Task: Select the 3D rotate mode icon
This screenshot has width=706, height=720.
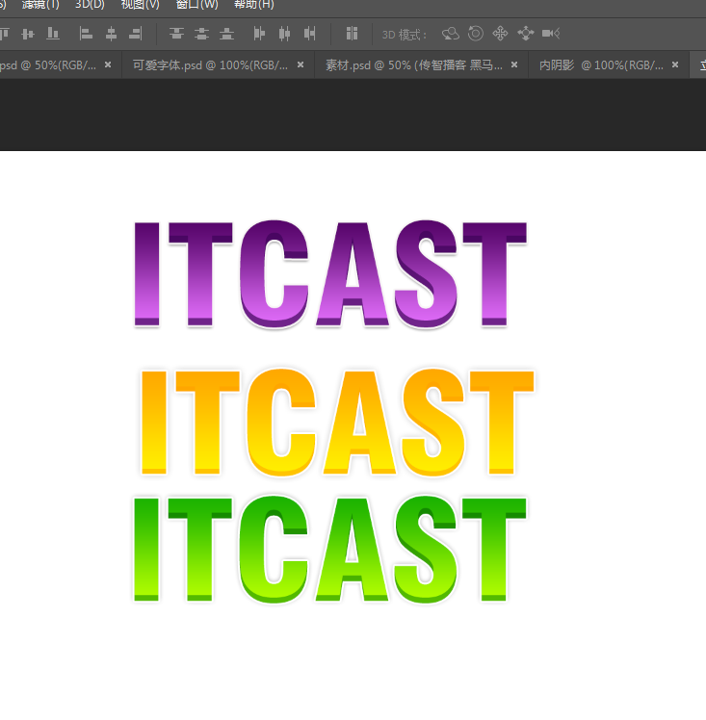Action: click(x=450, y=34)
